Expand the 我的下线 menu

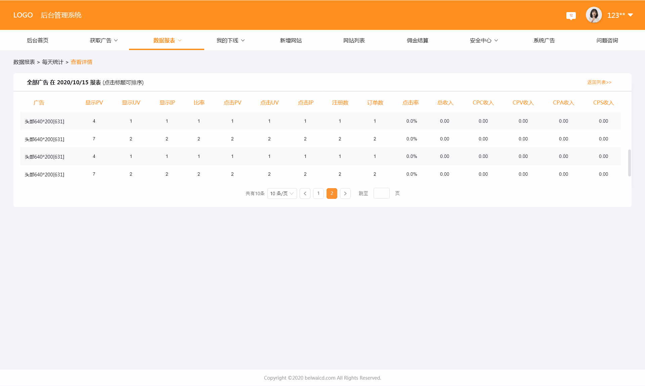click(230, 40)
